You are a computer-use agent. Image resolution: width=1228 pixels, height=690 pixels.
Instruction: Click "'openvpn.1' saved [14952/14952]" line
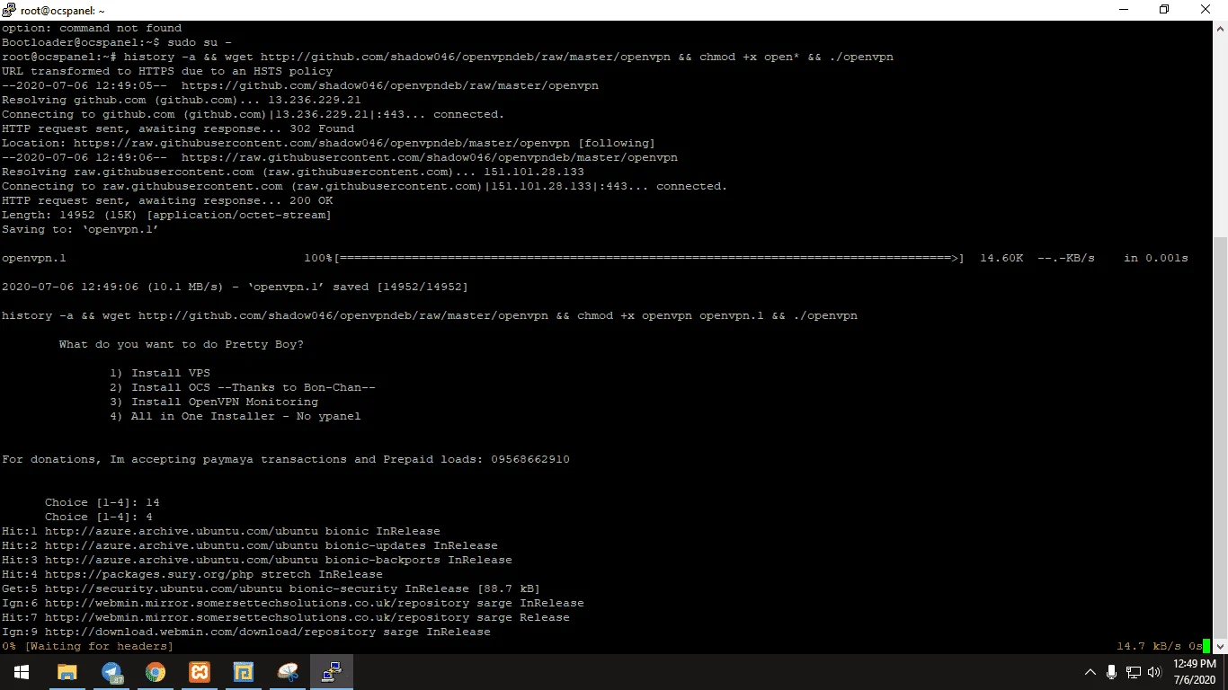pos(236,287)
